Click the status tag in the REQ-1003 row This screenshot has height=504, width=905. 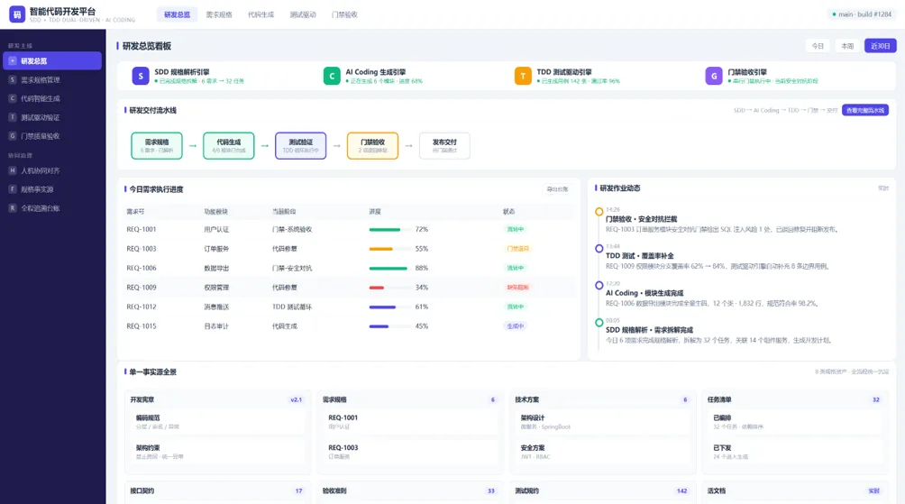[517, 249]
